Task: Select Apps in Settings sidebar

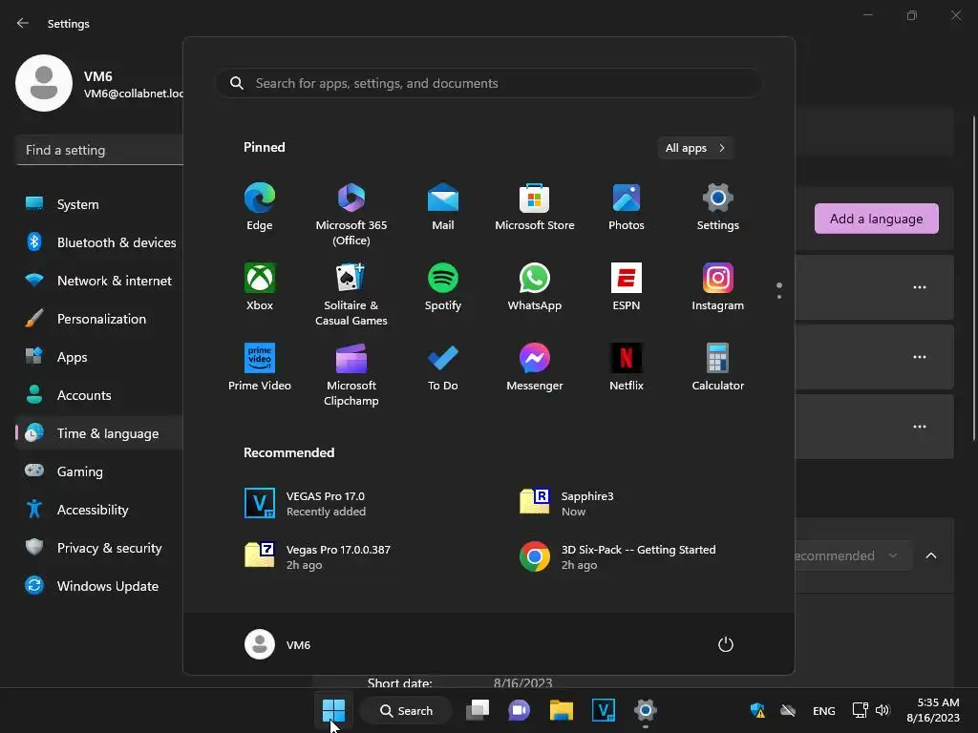Action: 99,357
